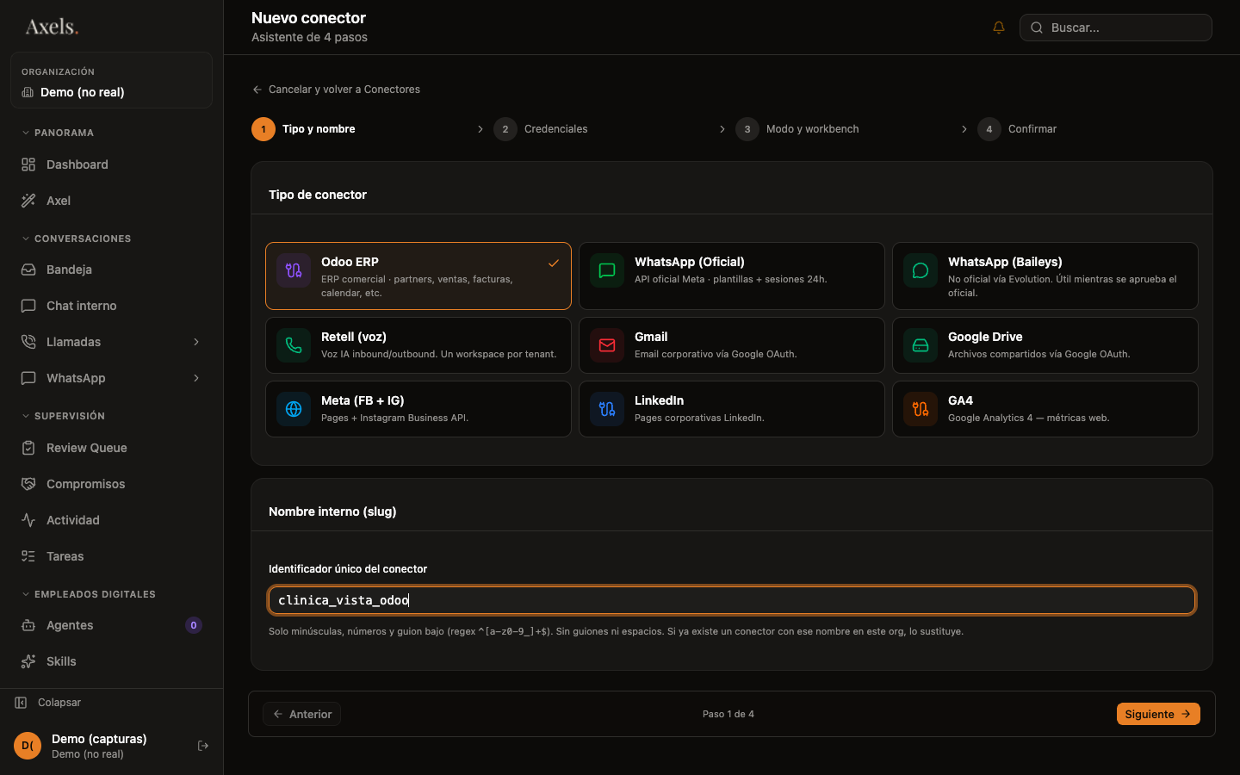Select the LinkedIn connector card
The image size is (1240, 775).
click(x=732, y=409)
